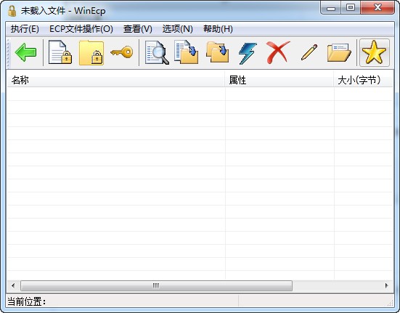The height and width of the screenshot is (313, 400).
Task: Click the encrypt file icon with padlock
Action: [60, 52]
